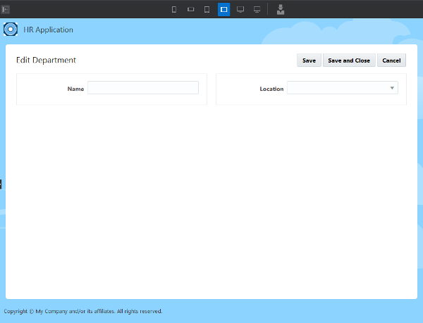Cancel editing the department
This screenshot has height=323, width=423.
click(x=391, y=61)
